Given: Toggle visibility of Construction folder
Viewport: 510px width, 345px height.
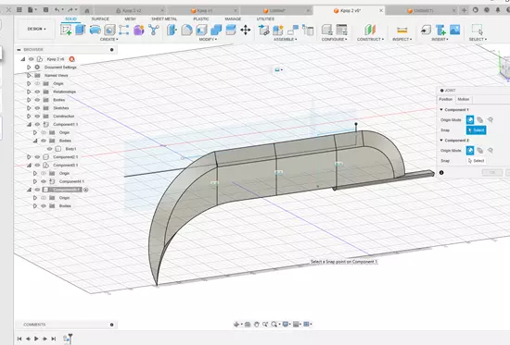Looking at the screenshot, I should pos(37,117).
